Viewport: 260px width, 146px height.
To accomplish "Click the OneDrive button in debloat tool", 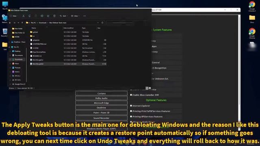I will pos(101,108).
